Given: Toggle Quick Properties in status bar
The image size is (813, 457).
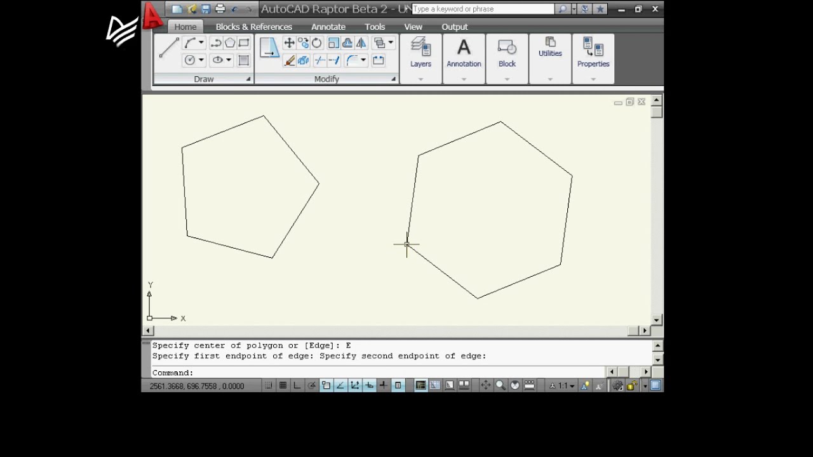Looking at the screenshot, I should tap(398, 385).
